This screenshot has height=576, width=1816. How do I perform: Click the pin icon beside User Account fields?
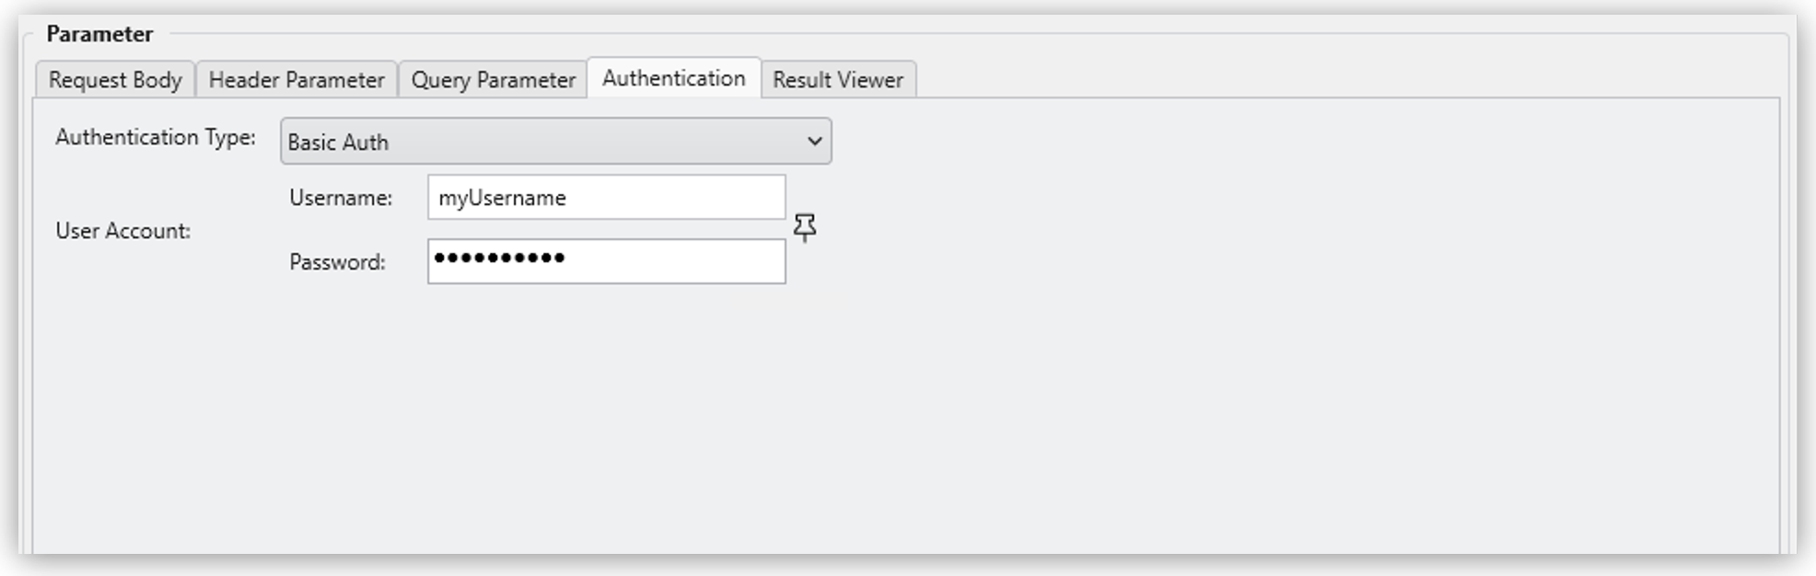805,227
